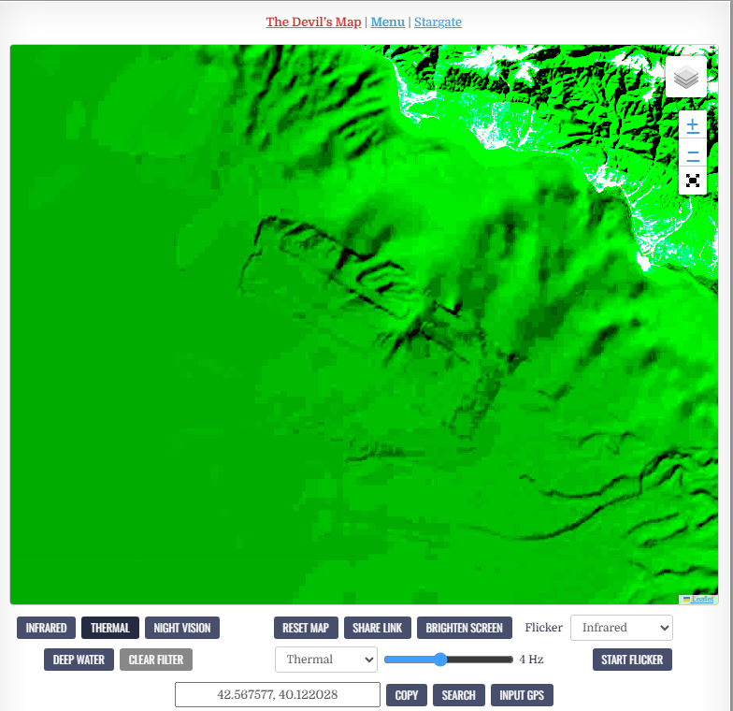Zoom in with the plus icon
Image resolution: width=733 pixels, height=711 pixels.
[x=692, y=125]
